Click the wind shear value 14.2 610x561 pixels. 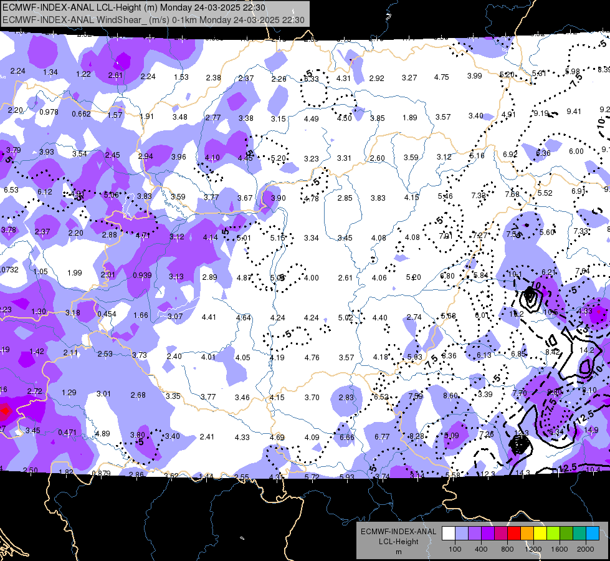point(587,350)
